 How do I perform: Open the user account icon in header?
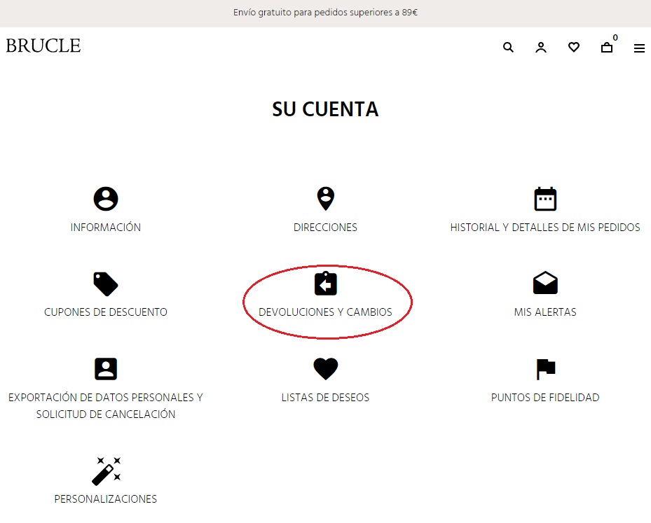[x=541, y=48]
